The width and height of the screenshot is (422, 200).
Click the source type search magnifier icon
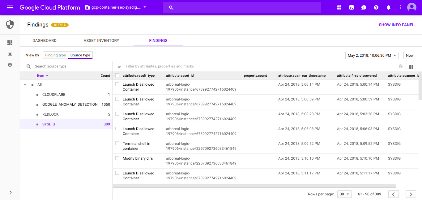(29, 66)
